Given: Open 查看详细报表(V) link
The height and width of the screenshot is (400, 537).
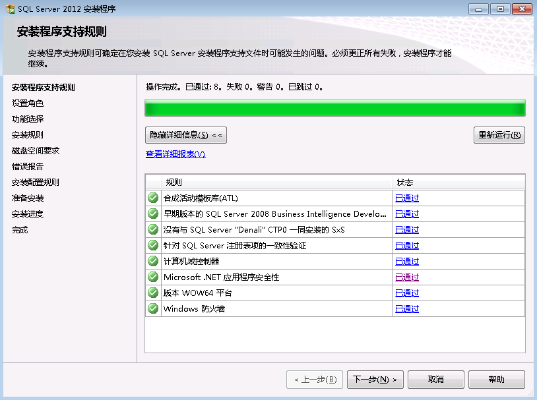Looking at the screenshot, I should click(x=175, y=154).
